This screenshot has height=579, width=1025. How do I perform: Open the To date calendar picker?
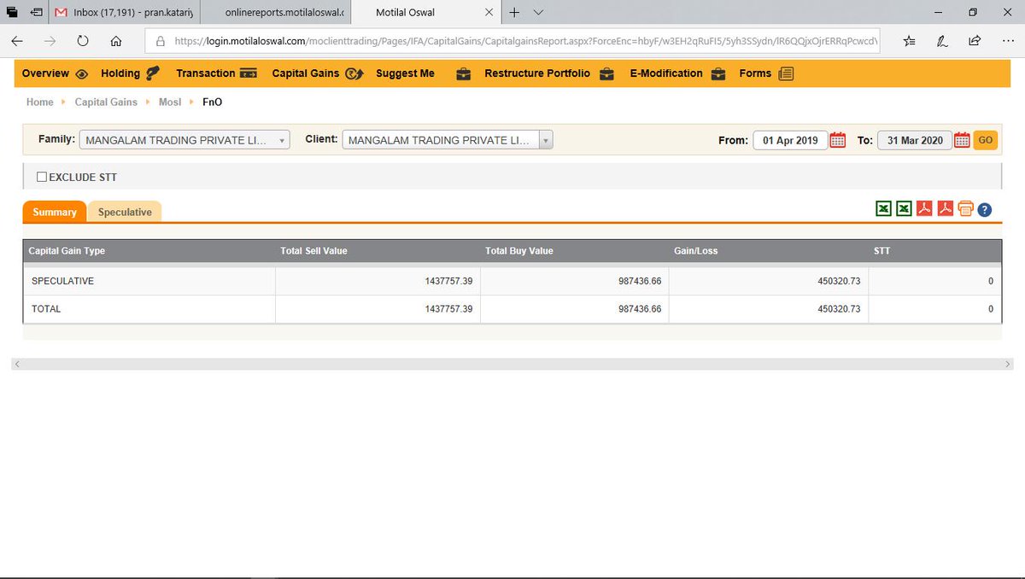point(962,140)
